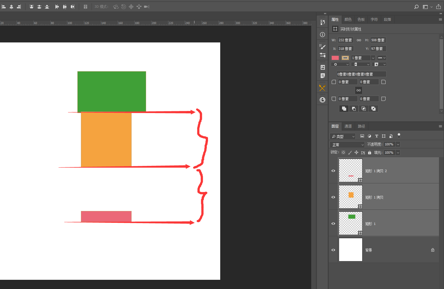Align right edges in the options bar
The width and height of the screenshot is (444, 289).
(x=19, y=7)
